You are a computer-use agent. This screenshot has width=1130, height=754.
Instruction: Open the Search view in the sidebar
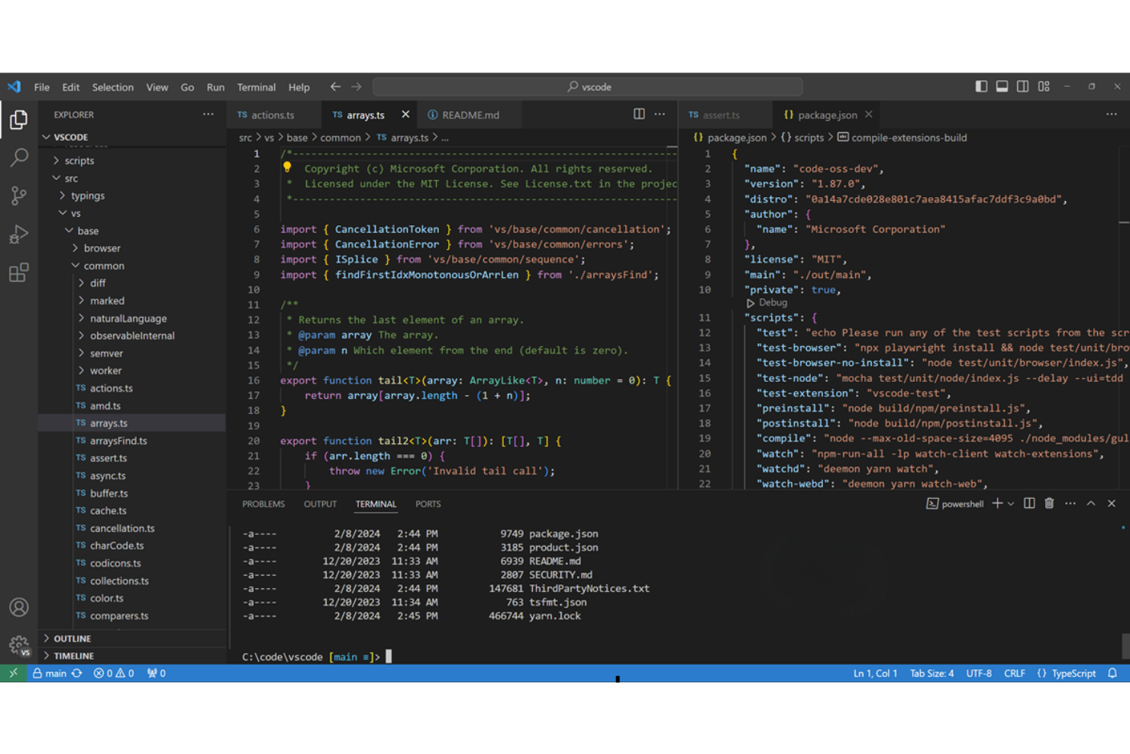18,157
